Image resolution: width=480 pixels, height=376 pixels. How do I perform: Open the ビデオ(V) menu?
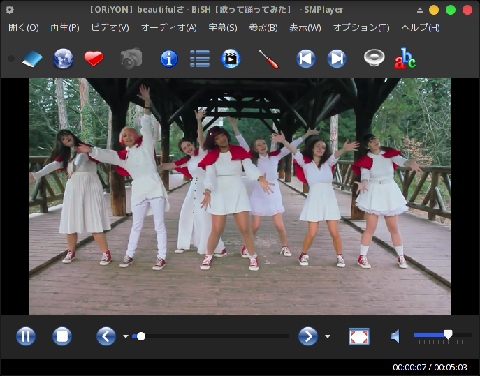(x=110, y=28)
